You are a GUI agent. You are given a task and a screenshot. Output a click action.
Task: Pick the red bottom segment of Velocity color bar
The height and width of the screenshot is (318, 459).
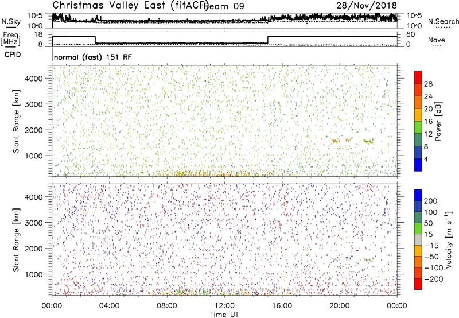coord(418,284)
